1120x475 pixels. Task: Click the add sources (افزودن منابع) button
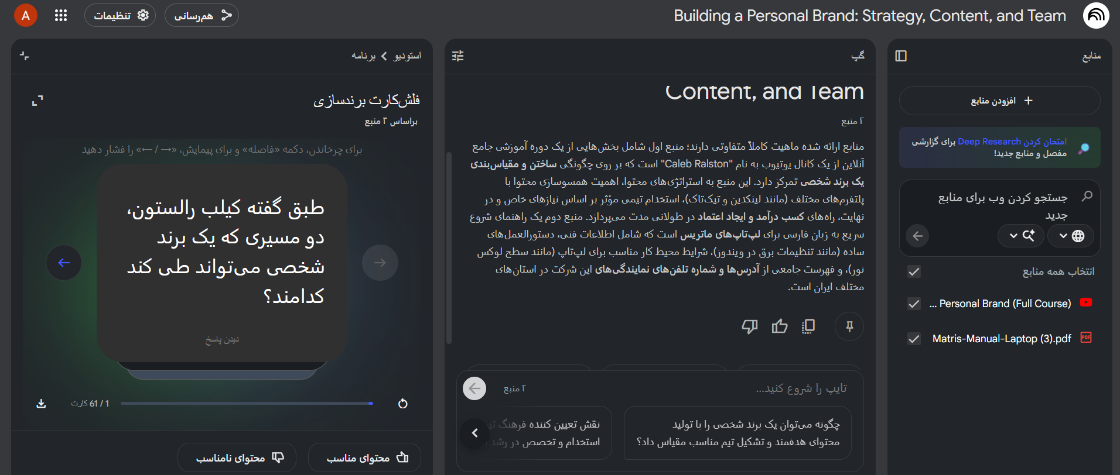1000,101
